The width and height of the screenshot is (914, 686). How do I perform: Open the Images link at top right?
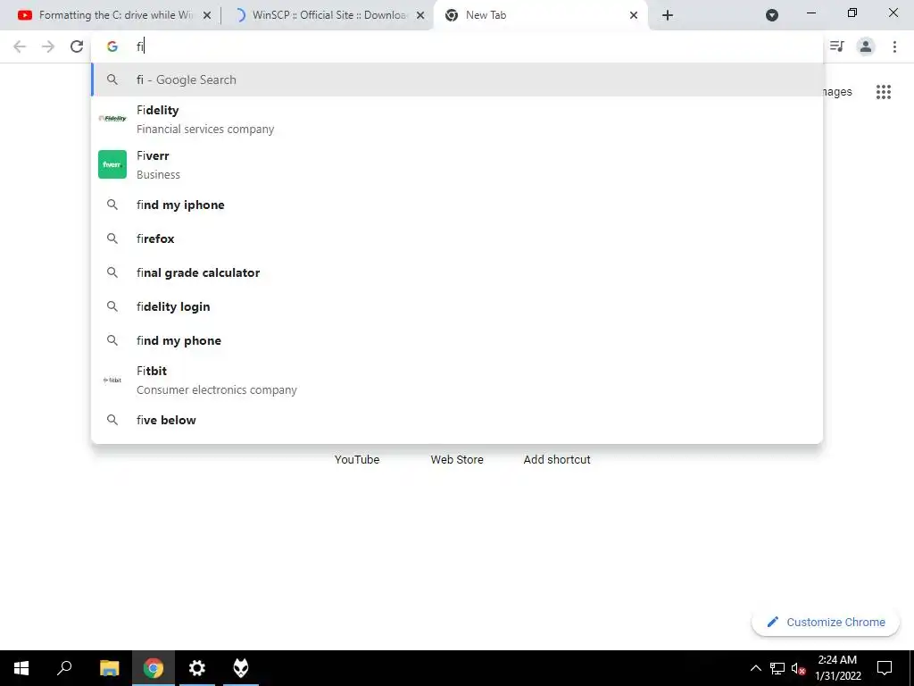837,92
